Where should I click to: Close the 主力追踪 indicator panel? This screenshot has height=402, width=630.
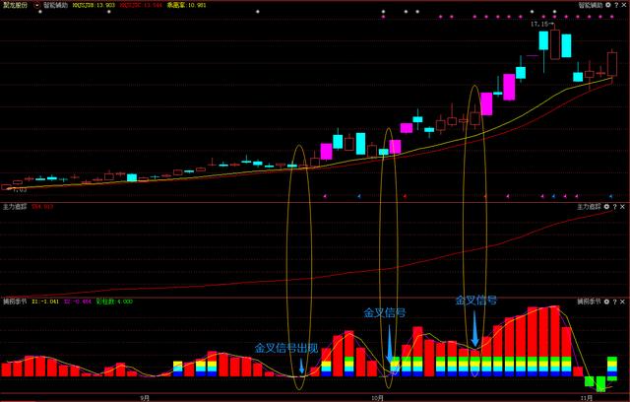point(622,207)
